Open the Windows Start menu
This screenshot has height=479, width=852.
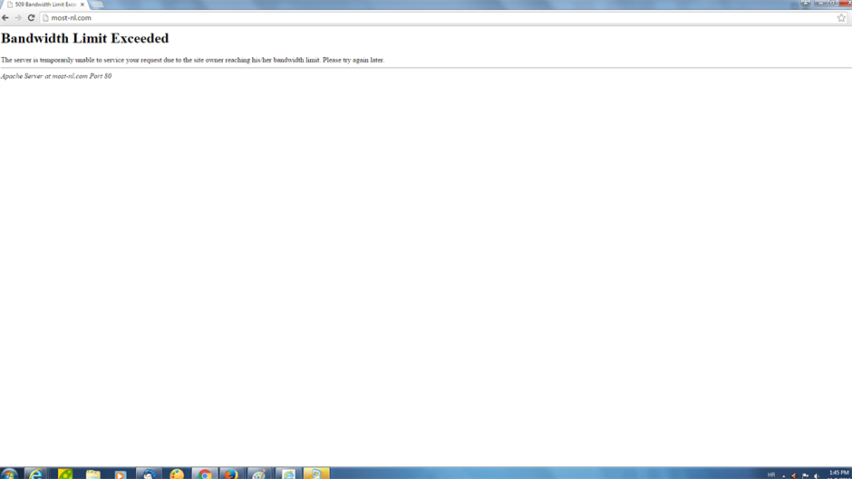tap(9, 474)
